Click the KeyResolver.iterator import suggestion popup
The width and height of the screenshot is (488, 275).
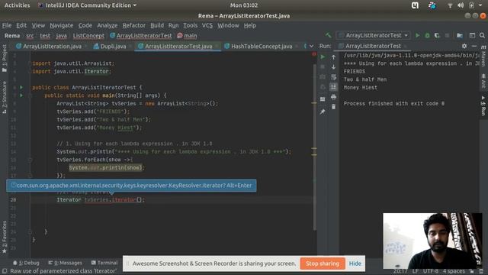(x=131, y=186)
